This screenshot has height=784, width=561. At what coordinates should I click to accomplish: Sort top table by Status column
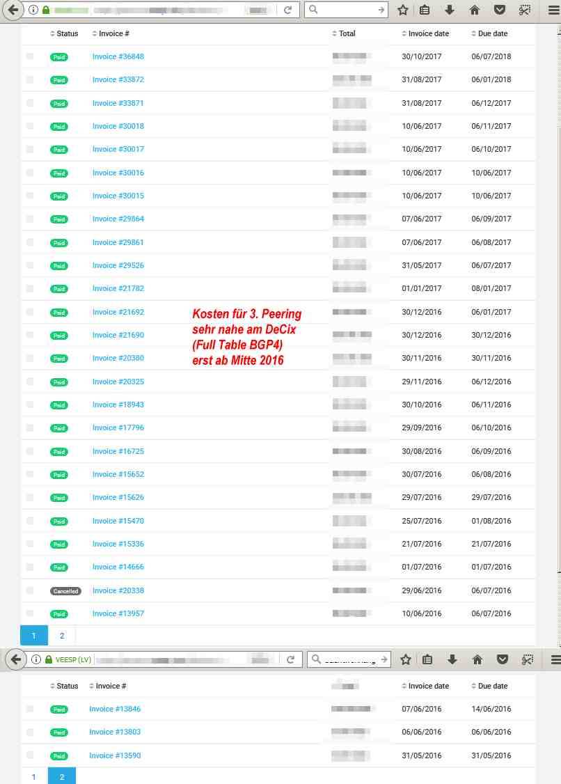coord(64,33)
